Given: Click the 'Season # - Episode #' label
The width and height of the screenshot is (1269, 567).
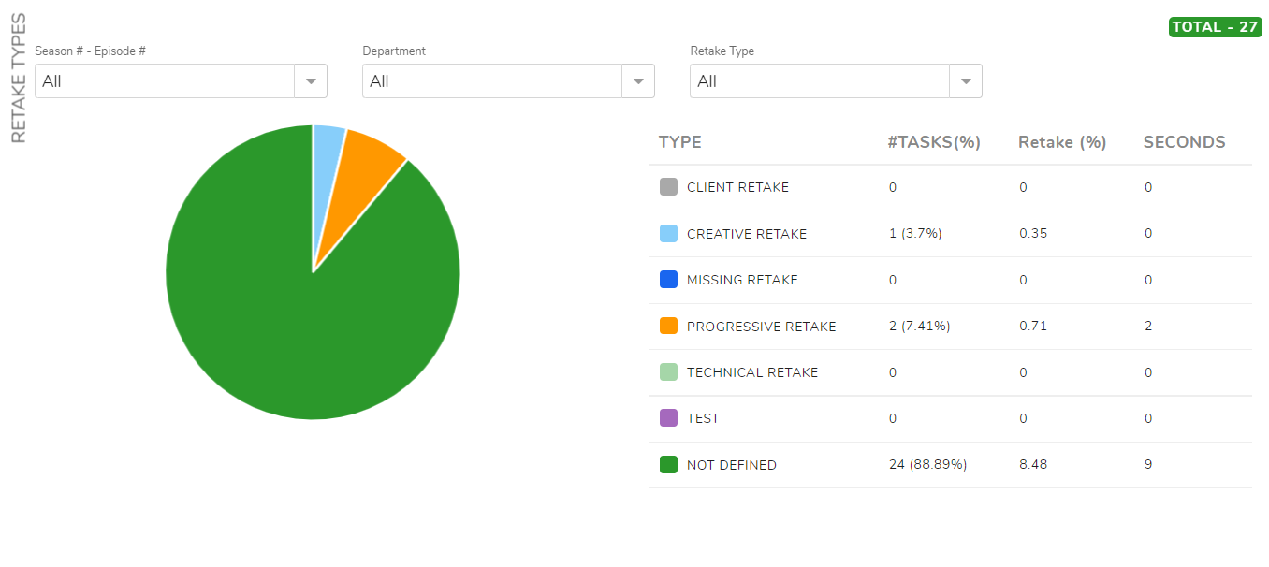Looking at the screenshot, I should click(x=91, y=51).
